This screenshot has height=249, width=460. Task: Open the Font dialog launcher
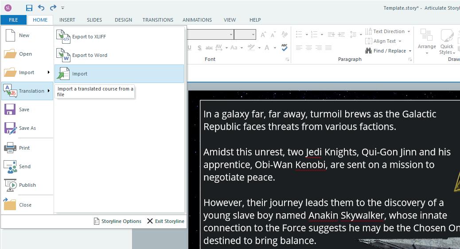(x=288, y=59)
